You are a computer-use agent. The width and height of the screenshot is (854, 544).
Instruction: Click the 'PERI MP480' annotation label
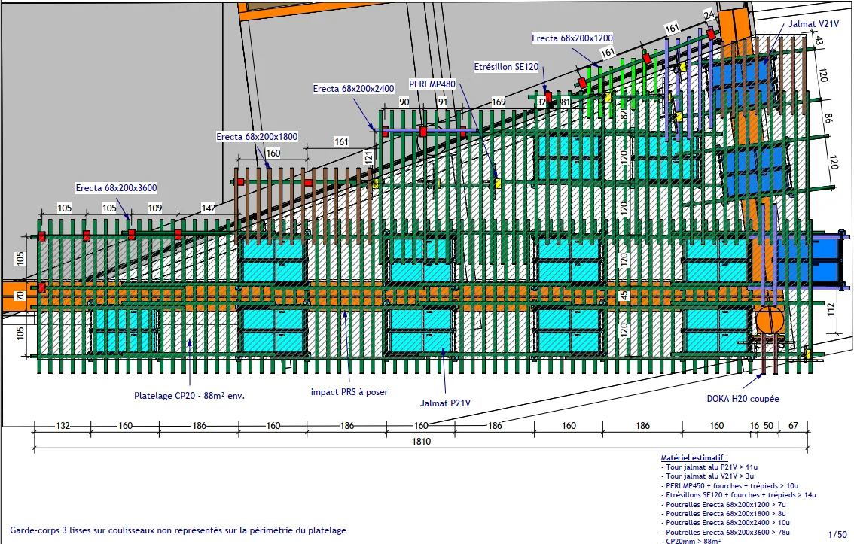pos(432,84)
